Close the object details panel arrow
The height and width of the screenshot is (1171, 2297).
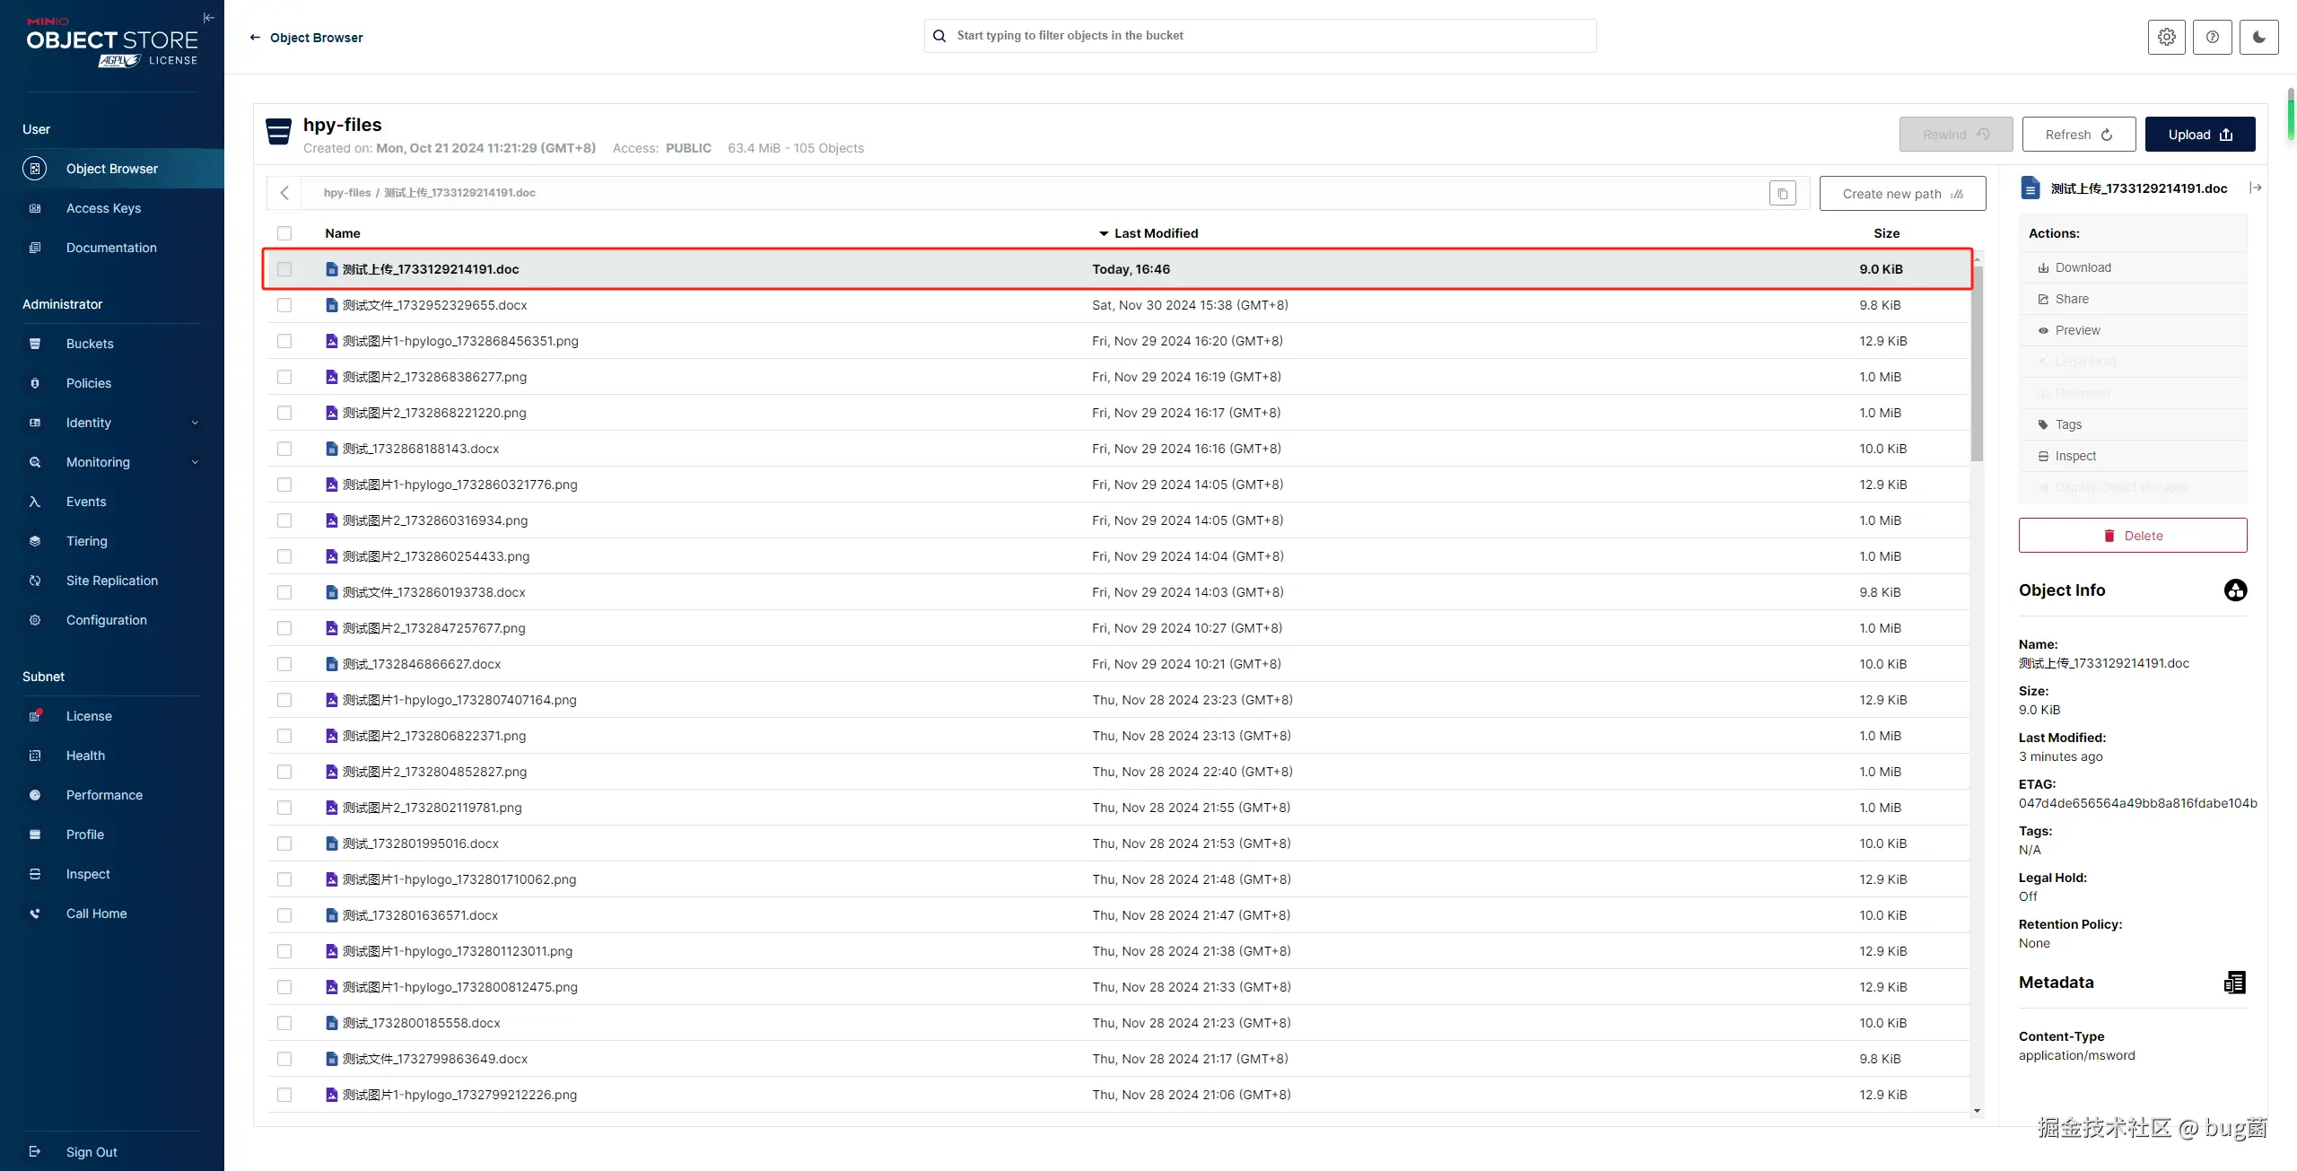(x=2255, y=188)
